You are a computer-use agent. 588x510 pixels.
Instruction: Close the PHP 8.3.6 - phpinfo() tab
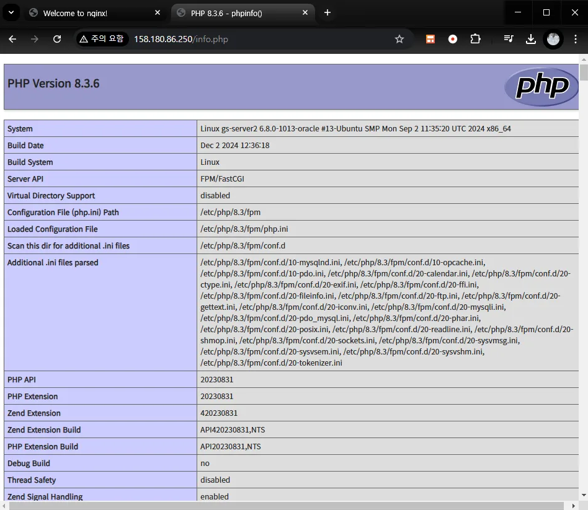pyautogui.click(x=305, y=13)
